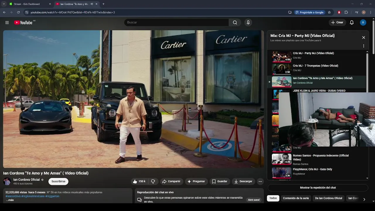The height and width of the screenshot is (211, 375).
Task: Click the Abrir panel button
Action: (x=254, y=200)
